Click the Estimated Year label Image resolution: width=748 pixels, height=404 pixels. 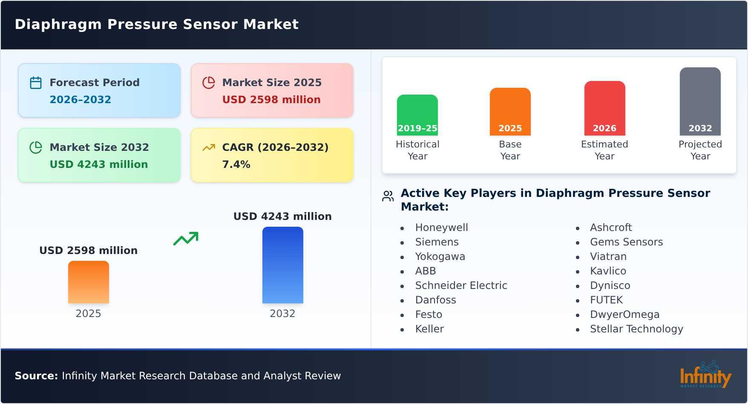[605, 150]
